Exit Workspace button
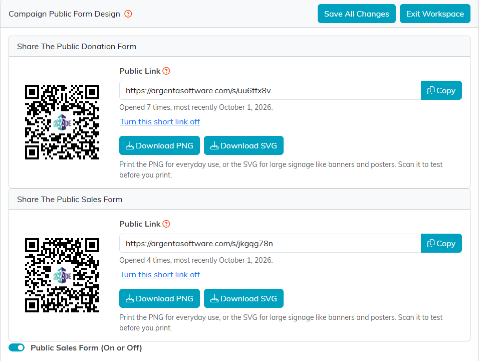The image size is (479, 361). [435, 14]
